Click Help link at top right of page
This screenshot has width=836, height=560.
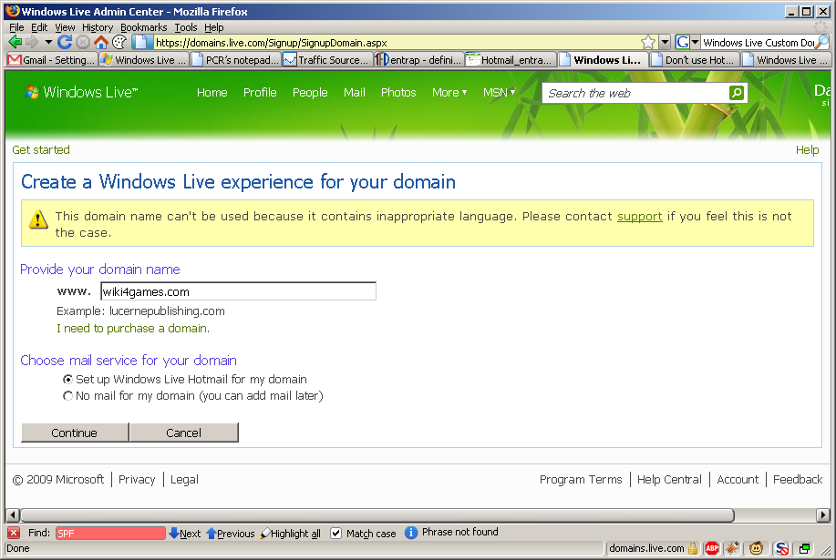coord(807,150)
